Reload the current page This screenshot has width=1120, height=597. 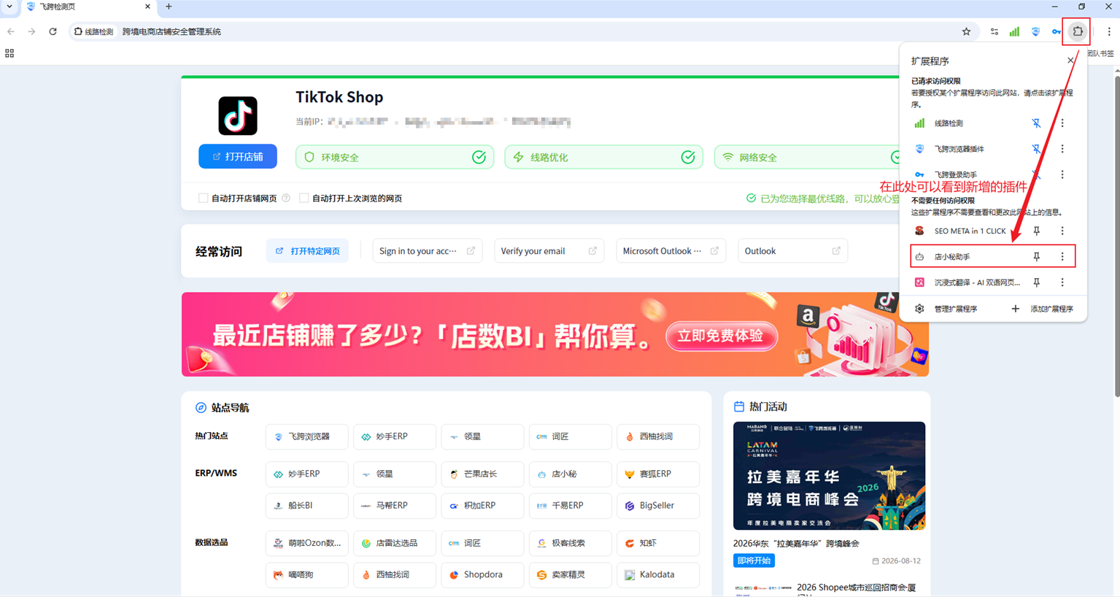click(x=53, y=31)
